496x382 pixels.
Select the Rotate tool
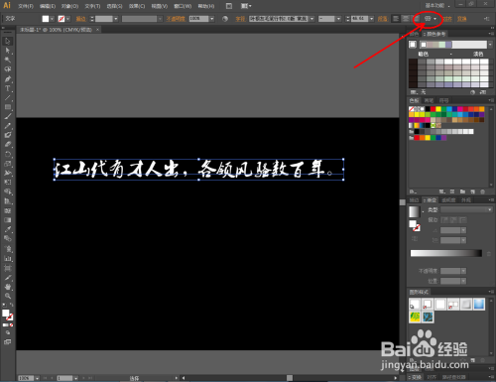point(8,154)
